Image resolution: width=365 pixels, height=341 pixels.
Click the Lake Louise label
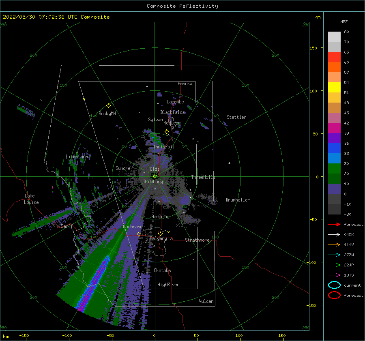point(31,199)
